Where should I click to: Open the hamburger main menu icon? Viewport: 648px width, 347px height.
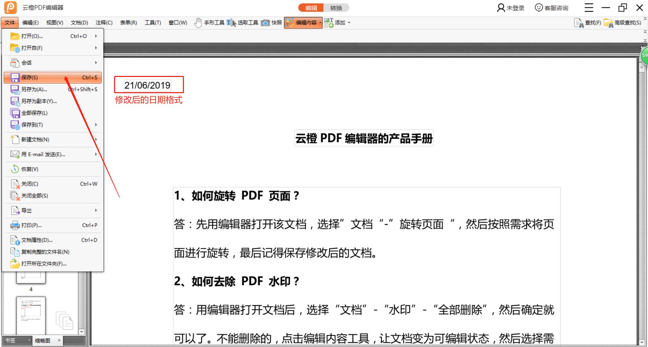[589, 8]
